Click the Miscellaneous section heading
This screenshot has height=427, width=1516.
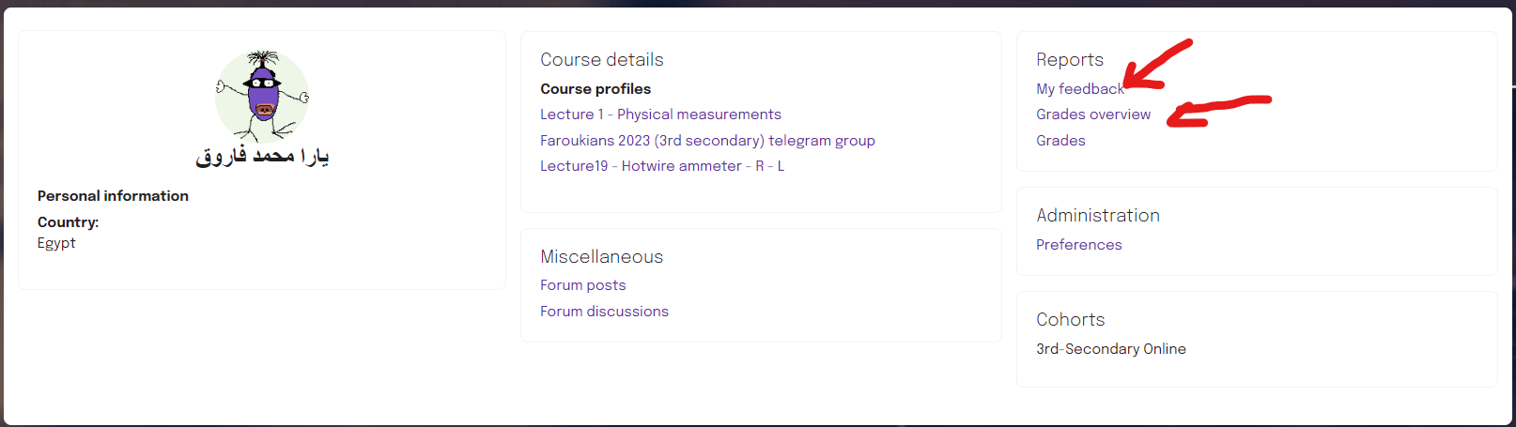tap(601, 257)
